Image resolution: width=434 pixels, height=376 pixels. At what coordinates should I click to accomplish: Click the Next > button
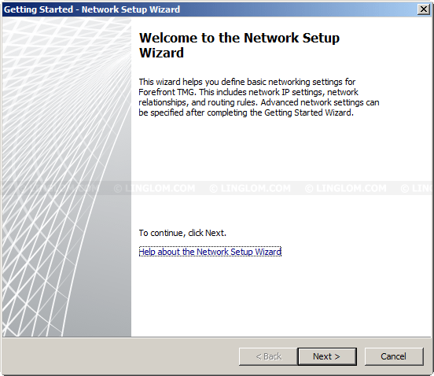[327, 356]
